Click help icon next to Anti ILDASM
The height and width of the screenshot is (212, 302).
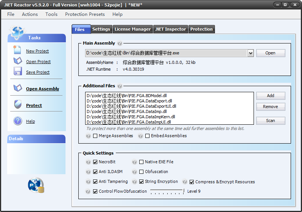click(x=88, y=172)
